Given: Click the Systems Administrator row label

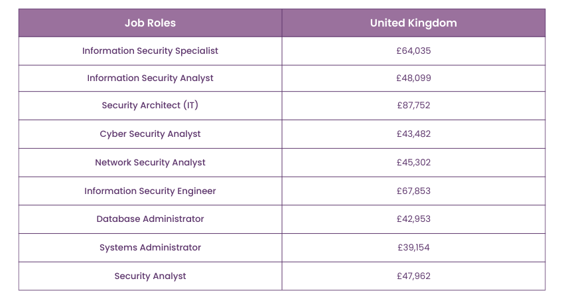Looking at the screenshot, I should (x=150, y=248).
